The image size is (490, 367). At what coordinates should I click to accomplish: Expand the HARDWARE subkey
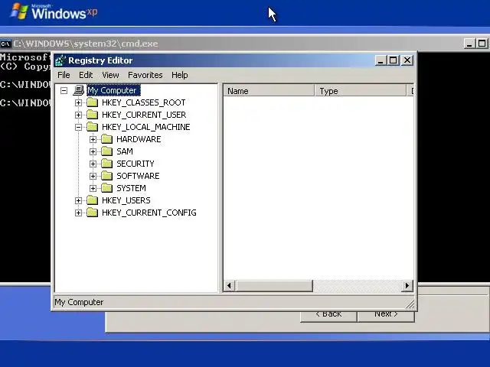93,139
